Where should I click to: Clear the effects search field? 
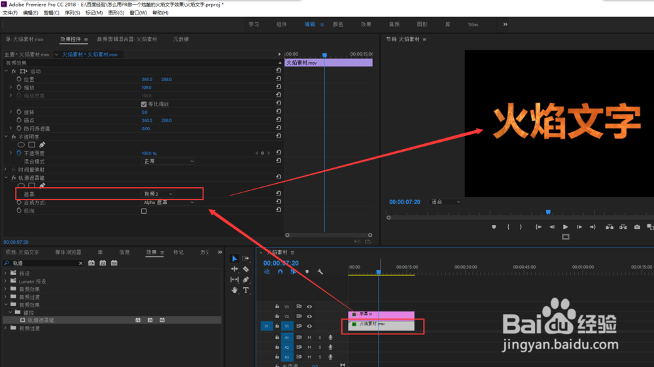[80, 263]
